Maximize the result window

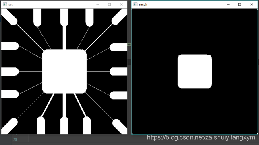point(240,4)
